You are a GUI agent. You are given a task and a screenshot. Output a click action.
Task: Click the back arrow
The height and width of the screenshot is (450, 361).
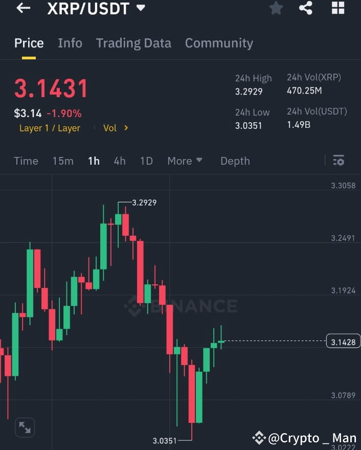pyautogui.click(x=23, y=8)
